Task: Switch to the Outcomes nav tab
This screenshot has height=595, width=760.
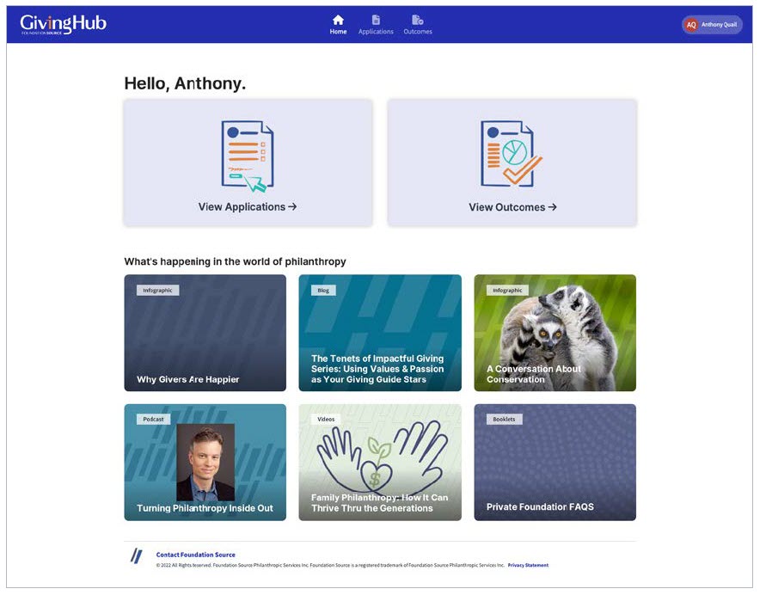Action: tap(418, 32)
